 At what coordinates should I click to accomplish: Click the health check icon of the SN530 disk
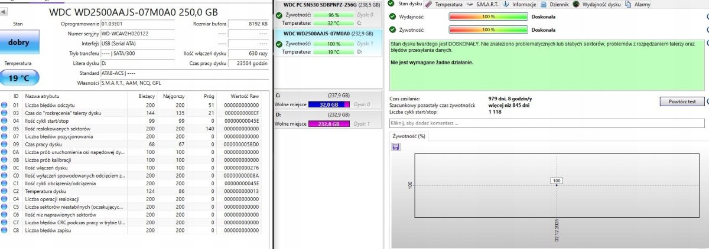tap(279, 14)
